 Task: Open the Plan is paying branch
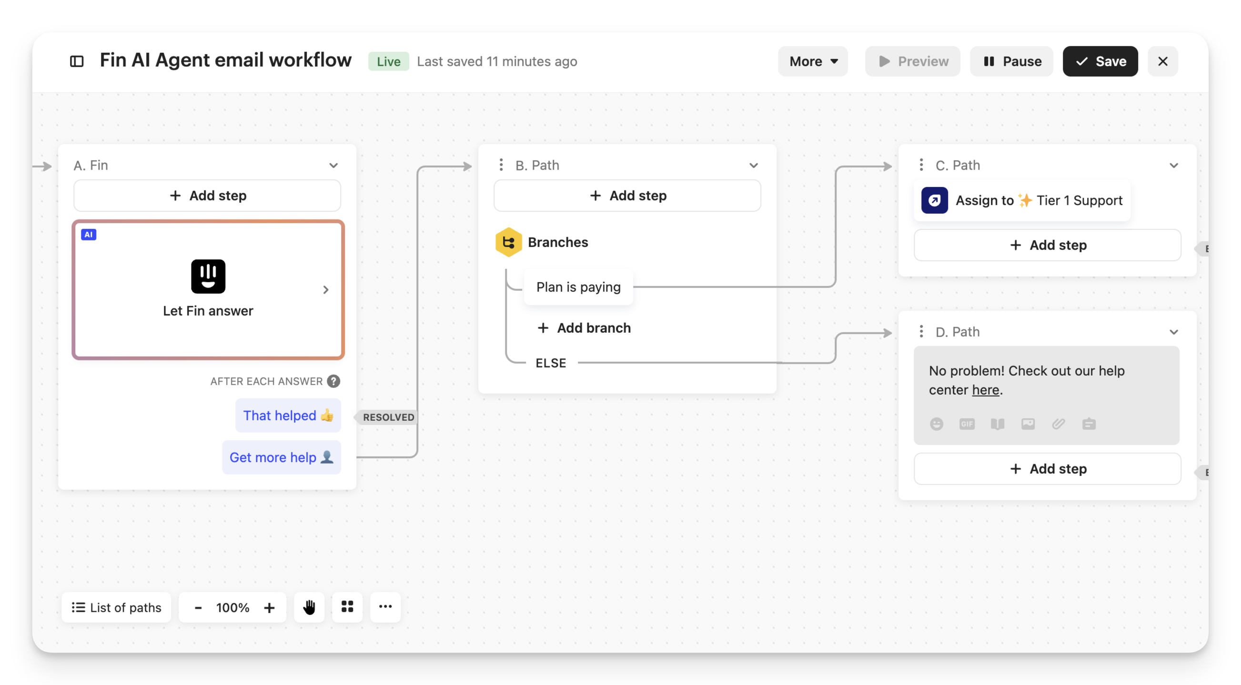click(578, 287)
